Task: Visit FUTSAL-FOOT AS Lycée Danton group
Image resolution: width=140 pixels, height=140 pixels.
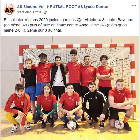Action: pyautogui.click(x=80, y=7)
